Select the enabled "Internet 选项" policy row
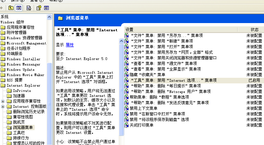The image size is (264, 145). [173, 80]
